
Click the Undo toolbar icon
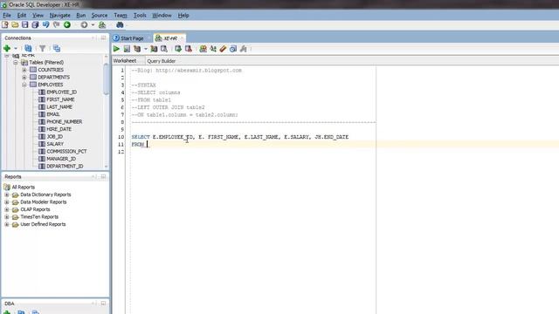(x=45, y=25)
